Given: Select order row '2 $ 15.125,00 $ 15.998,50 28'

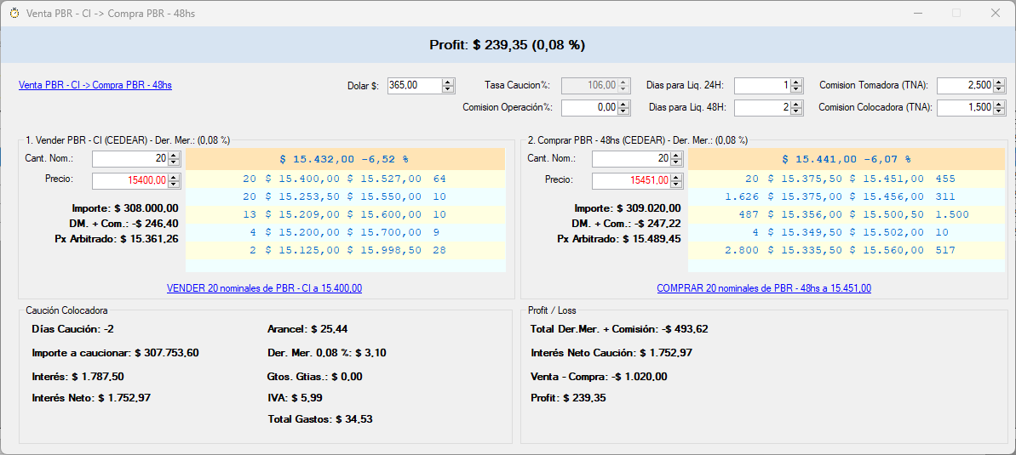Looking at the screenshot, I should click(346, 251).
